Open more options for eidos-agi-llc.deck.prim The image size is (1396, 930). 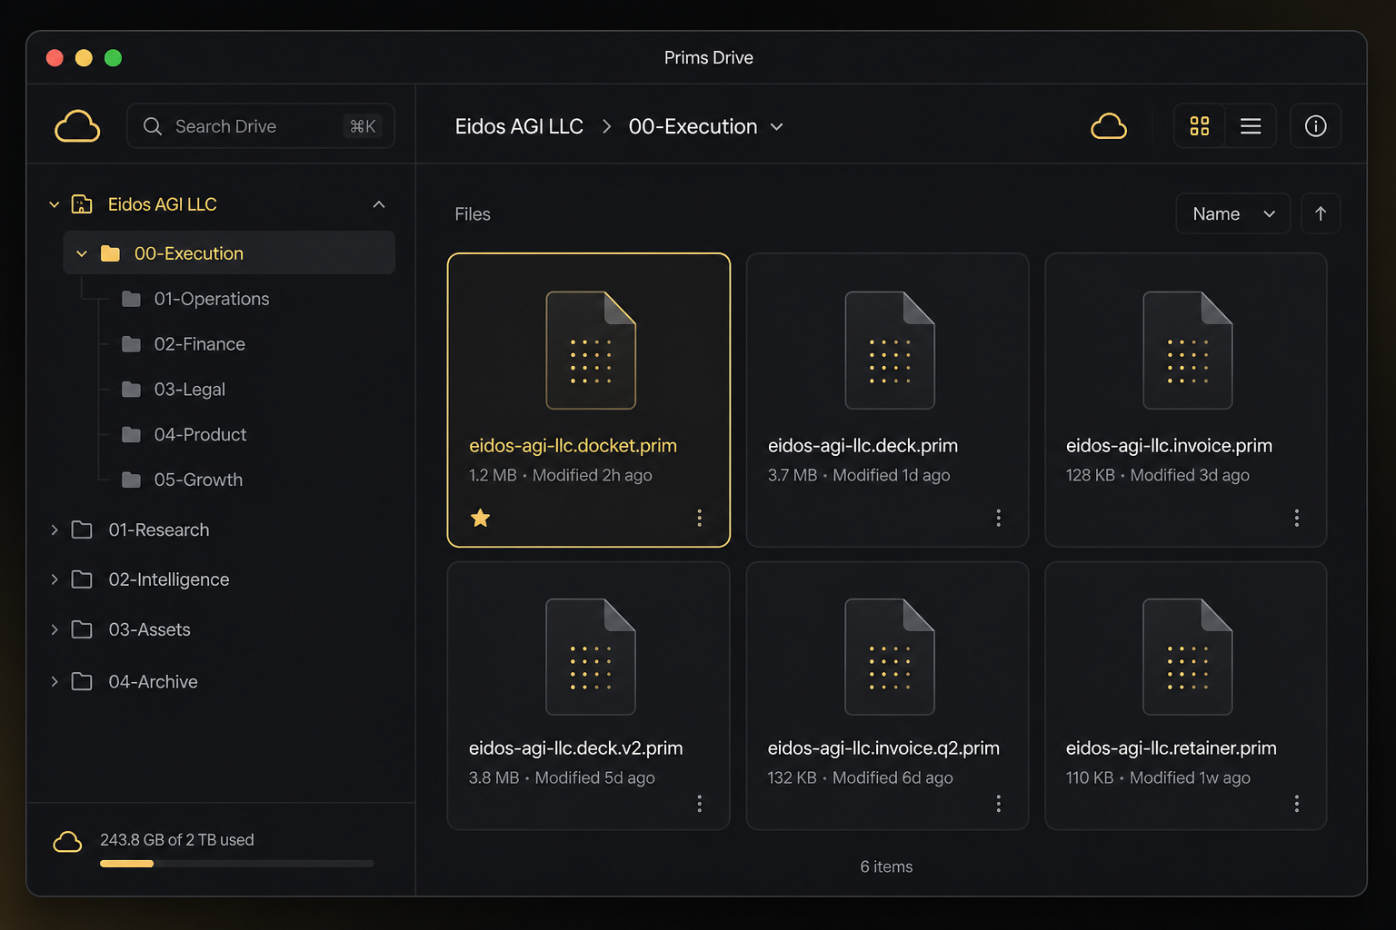998,518
